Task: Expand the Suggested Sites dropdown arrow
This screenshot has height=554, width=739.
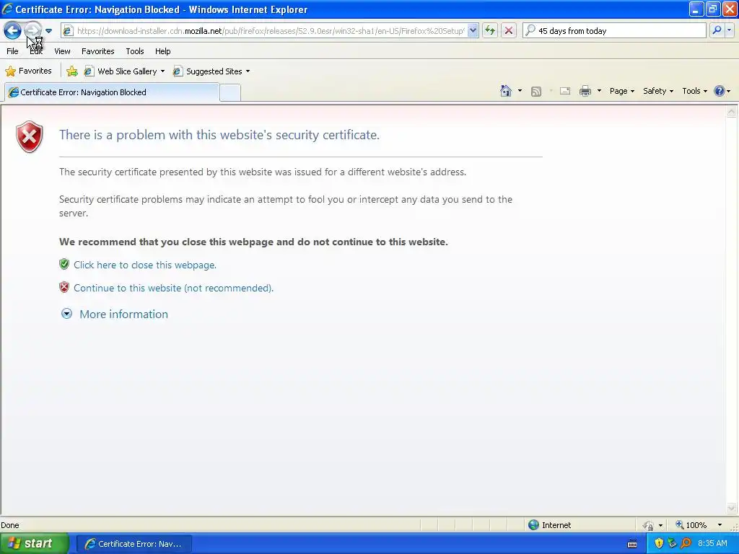Action: (x=248, y=71)
